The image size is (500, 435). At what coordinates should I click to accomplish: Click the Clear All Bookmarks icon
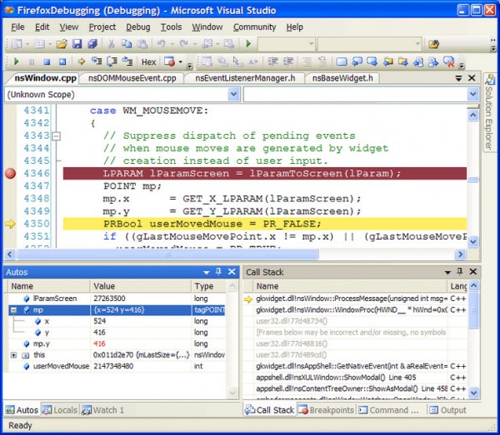449,62
